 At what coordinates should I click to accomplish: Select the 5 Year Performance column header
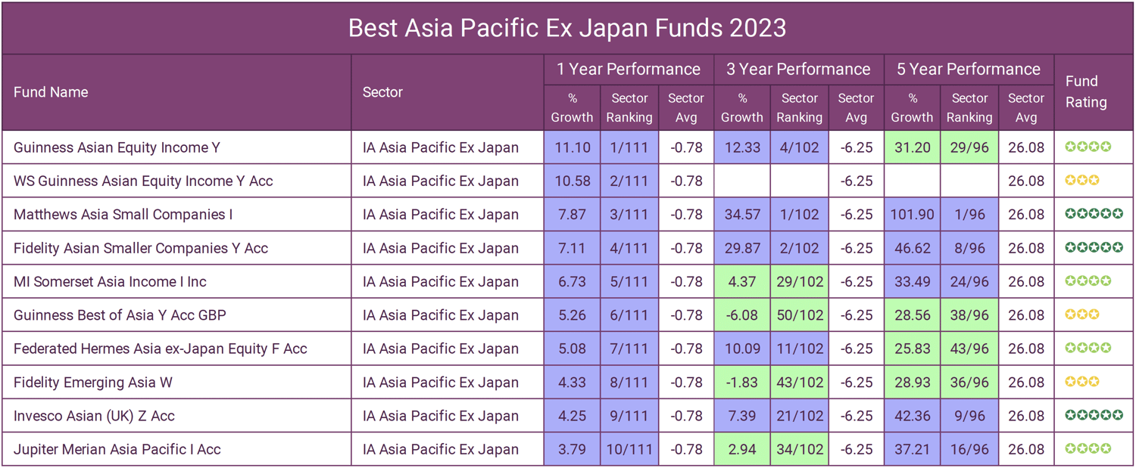tap(968, 70)
